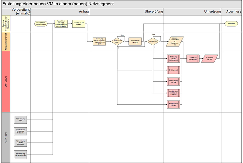Click the 'Überprüfung' phase column header
The width and height of the screenshot is (243, 163).
pyautogui.click(x=154, y=11)
